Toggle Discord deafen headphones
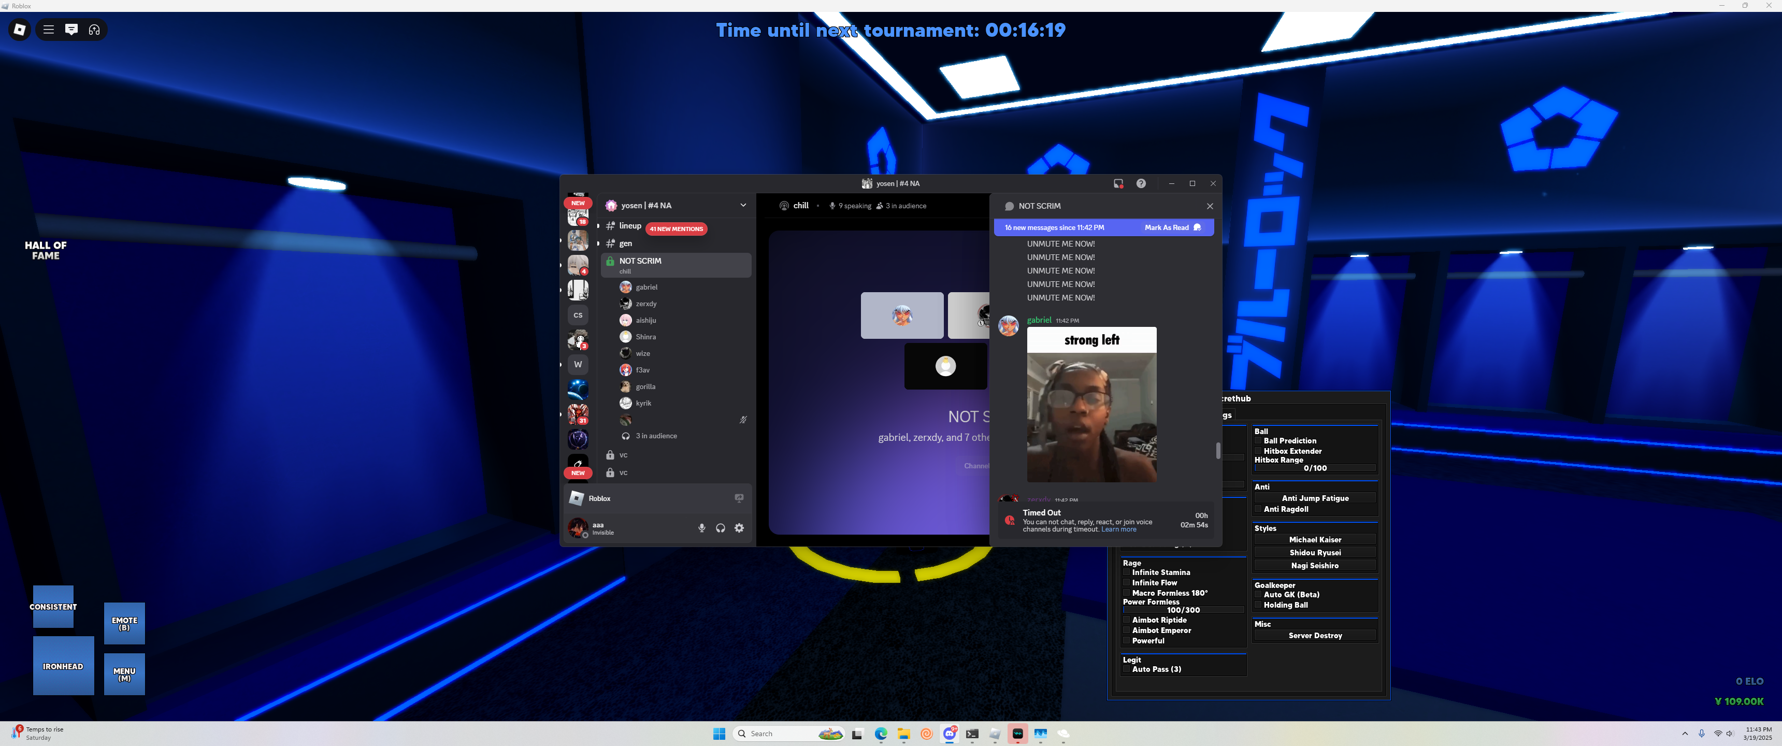Image resolution: width=1782 pixels, height=746 pixels. 720,528
